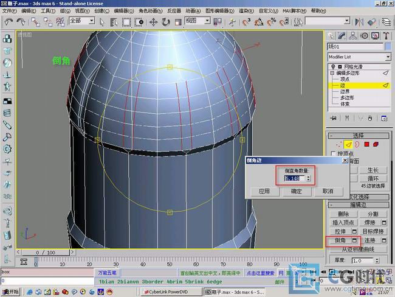Open the MAX脚本(M) menu
Viewport: 395px width, 297px height.
click(x=294, y=11)
